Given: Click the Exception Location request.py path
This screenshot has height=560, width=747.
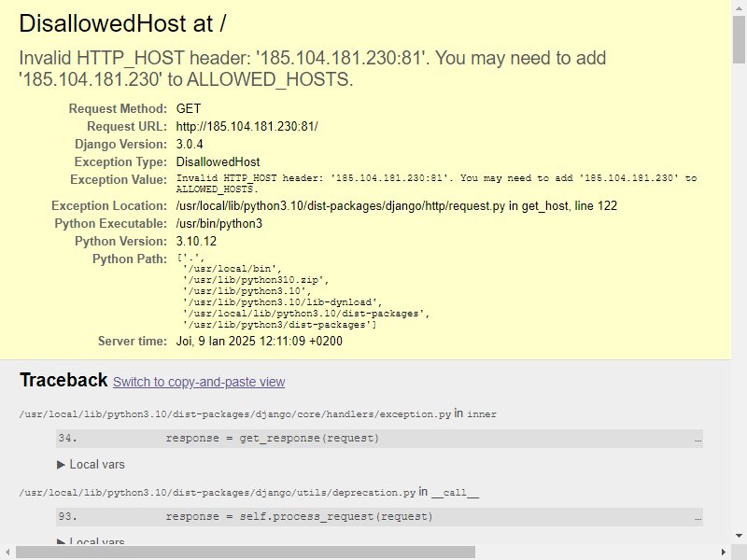Looking at the screenshot, I should click(x=340, y=205).
